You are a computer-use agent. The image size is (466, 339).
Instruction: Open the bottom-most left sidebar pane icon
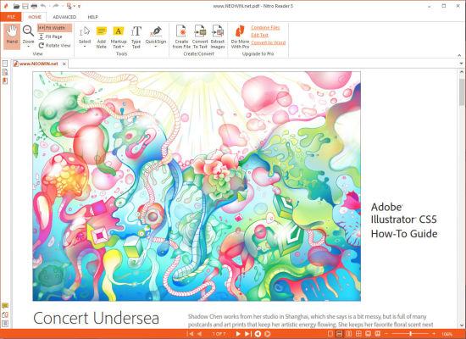pos(5,324)
